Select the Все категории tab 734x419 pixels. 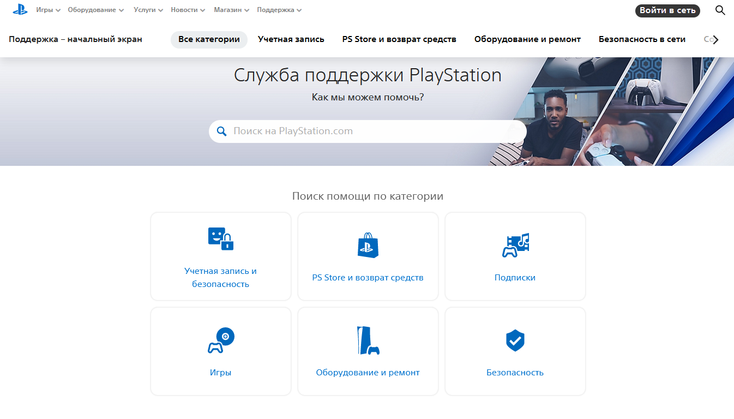coord(209,39)
